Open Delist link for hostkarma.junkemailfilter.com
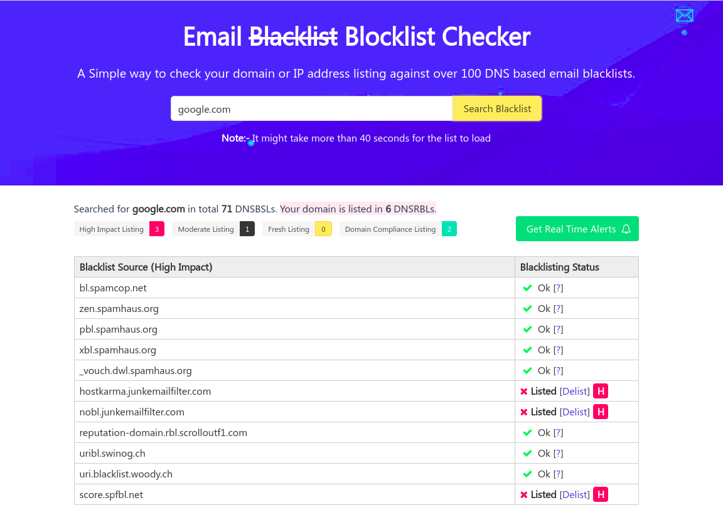Viewport: 723px width, 520px height. pyautogui.click(x=575, y=392)
